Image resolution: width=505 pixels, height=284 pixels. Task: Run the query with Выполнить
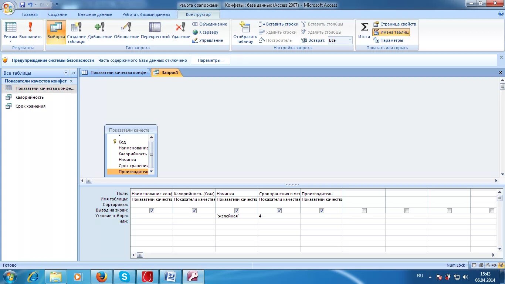tap(30, 30)
